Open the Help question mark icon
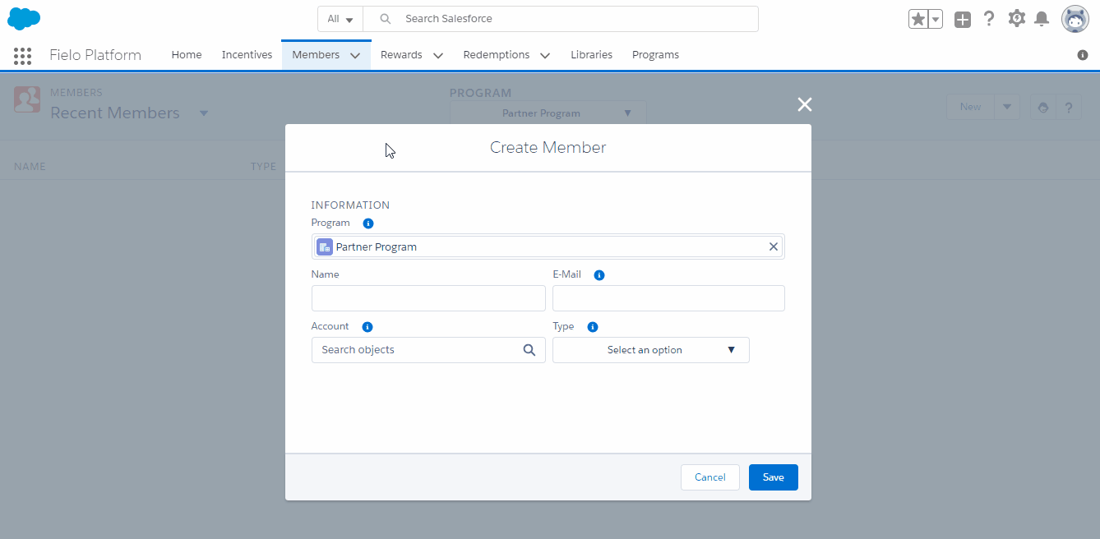Viewport: 1100px width, 539px height. coord(989,18)
